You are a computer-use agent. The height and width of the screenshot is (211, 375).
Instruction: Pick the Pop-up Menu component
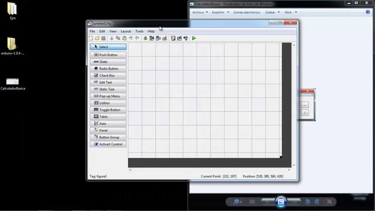108,96
